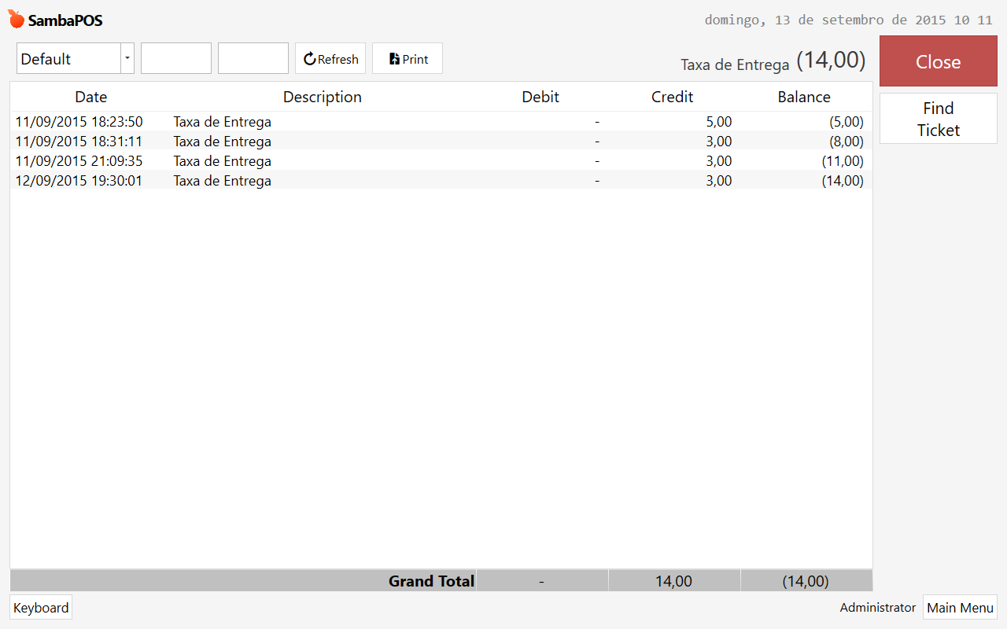The image size is (1007, 629).
Task: Click the Balance column header
Action: pos(804,97)
